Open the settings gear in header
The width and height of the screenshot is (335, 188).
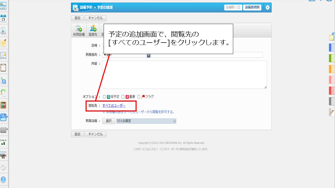tap(267, 8)
